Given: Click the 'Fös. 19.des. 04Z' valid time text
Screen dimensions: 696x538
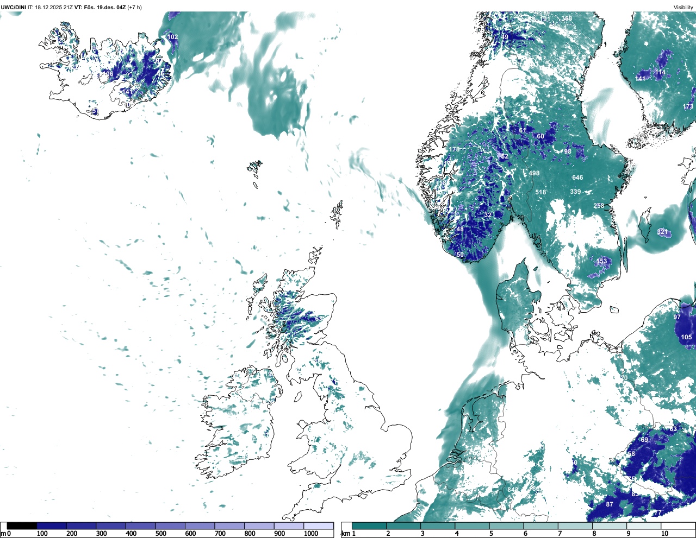Looking at the screenshot, I should click(x=105, y=7).
